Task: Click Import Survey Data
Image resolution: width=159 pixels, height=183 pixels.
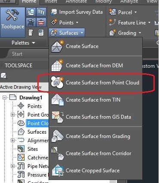Action: pyautogui.click(x=76, y=12)
